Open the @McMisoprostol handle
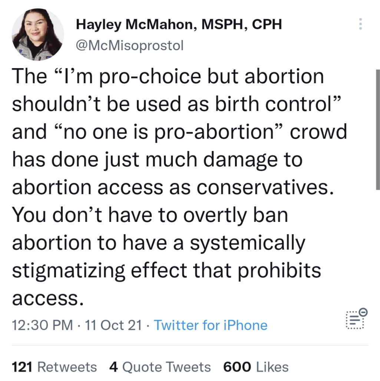 point(129,46)
